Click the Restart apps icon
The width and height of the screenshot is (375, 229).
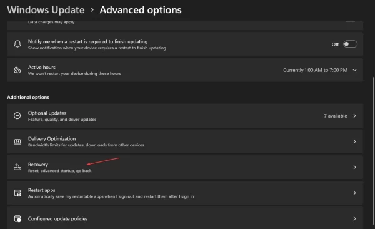click(x=17, y=193)
